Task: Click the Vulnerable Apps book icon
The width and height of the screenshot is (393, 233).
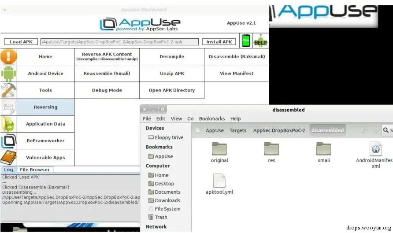Action: tap(8, 158)
